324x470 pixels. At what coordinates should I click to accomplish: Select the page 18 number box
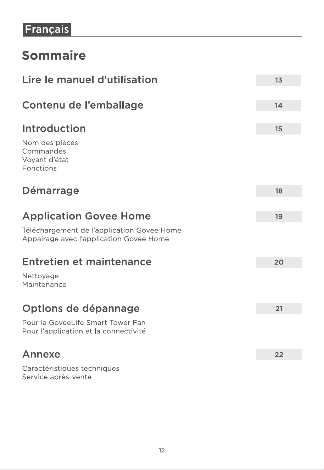pyautogui.click(x=279, y=191)
